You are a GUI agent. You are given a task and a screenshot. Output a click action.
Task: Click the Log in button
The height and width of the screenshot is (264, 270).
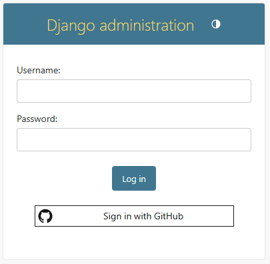(134, 178)
